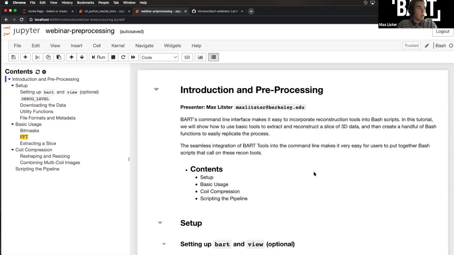Click the Trusted notebook button
Viewport: 454px width, 255px height.
[x=411, y=46]
